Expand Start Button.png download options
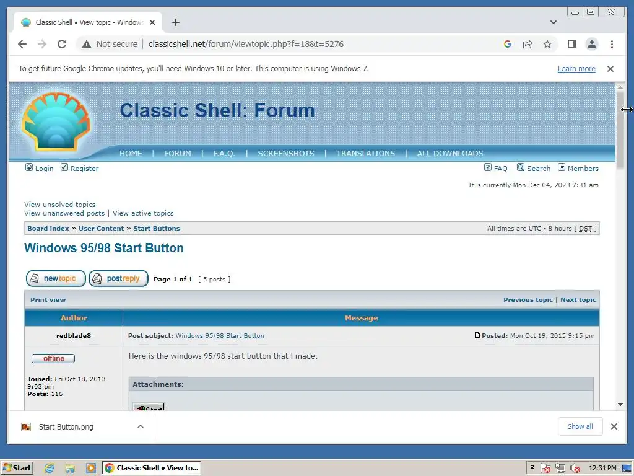The image size is (634, 476). [x=141, y=426]
